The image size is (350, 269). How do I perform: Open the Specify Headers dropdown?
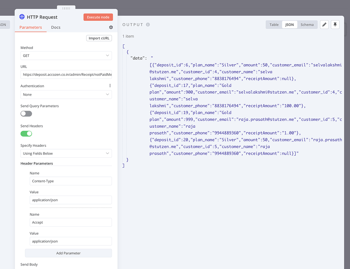tap(66, 154)
